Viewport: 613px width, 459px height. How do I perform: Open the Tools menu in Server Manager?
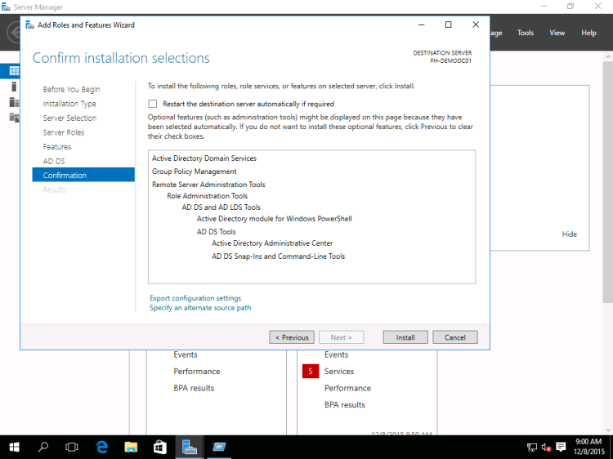(526, 33)
